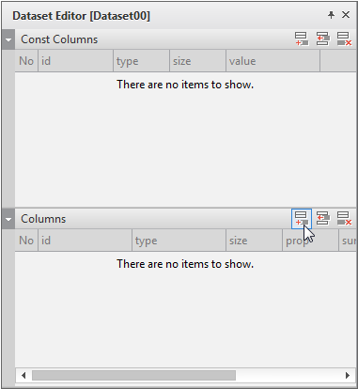Click the size header in Const Columns
Screen dimensions: 358x389
click(197, 61)
